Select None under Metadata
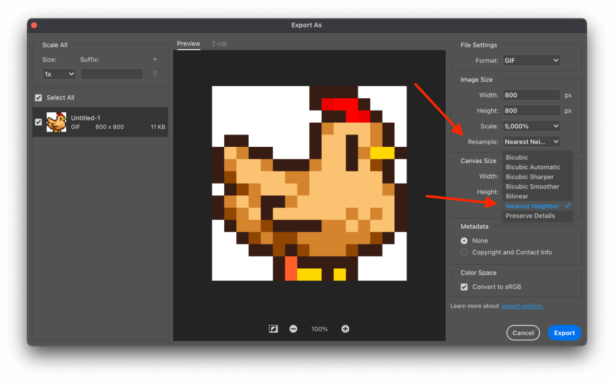 point(465,240)
